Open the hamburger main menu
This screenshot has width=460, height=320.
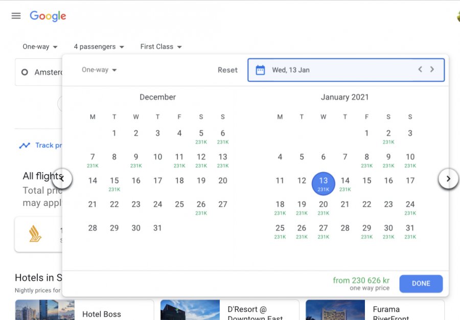pyautogui.click(x=16, y=16)
